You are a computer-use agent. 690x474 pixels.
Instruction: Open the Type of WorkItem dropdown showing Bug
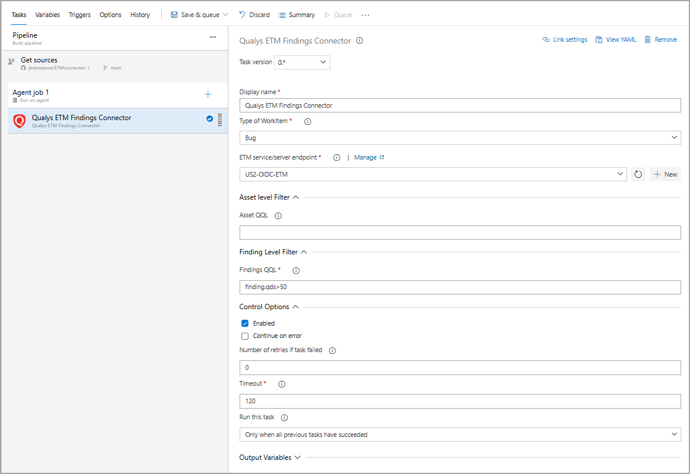(x=460, y=137)
